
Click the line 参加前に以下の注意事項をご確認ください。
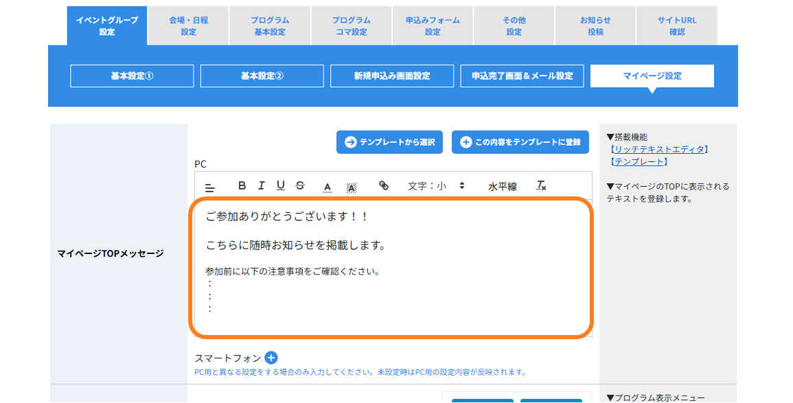click(292, 272)
